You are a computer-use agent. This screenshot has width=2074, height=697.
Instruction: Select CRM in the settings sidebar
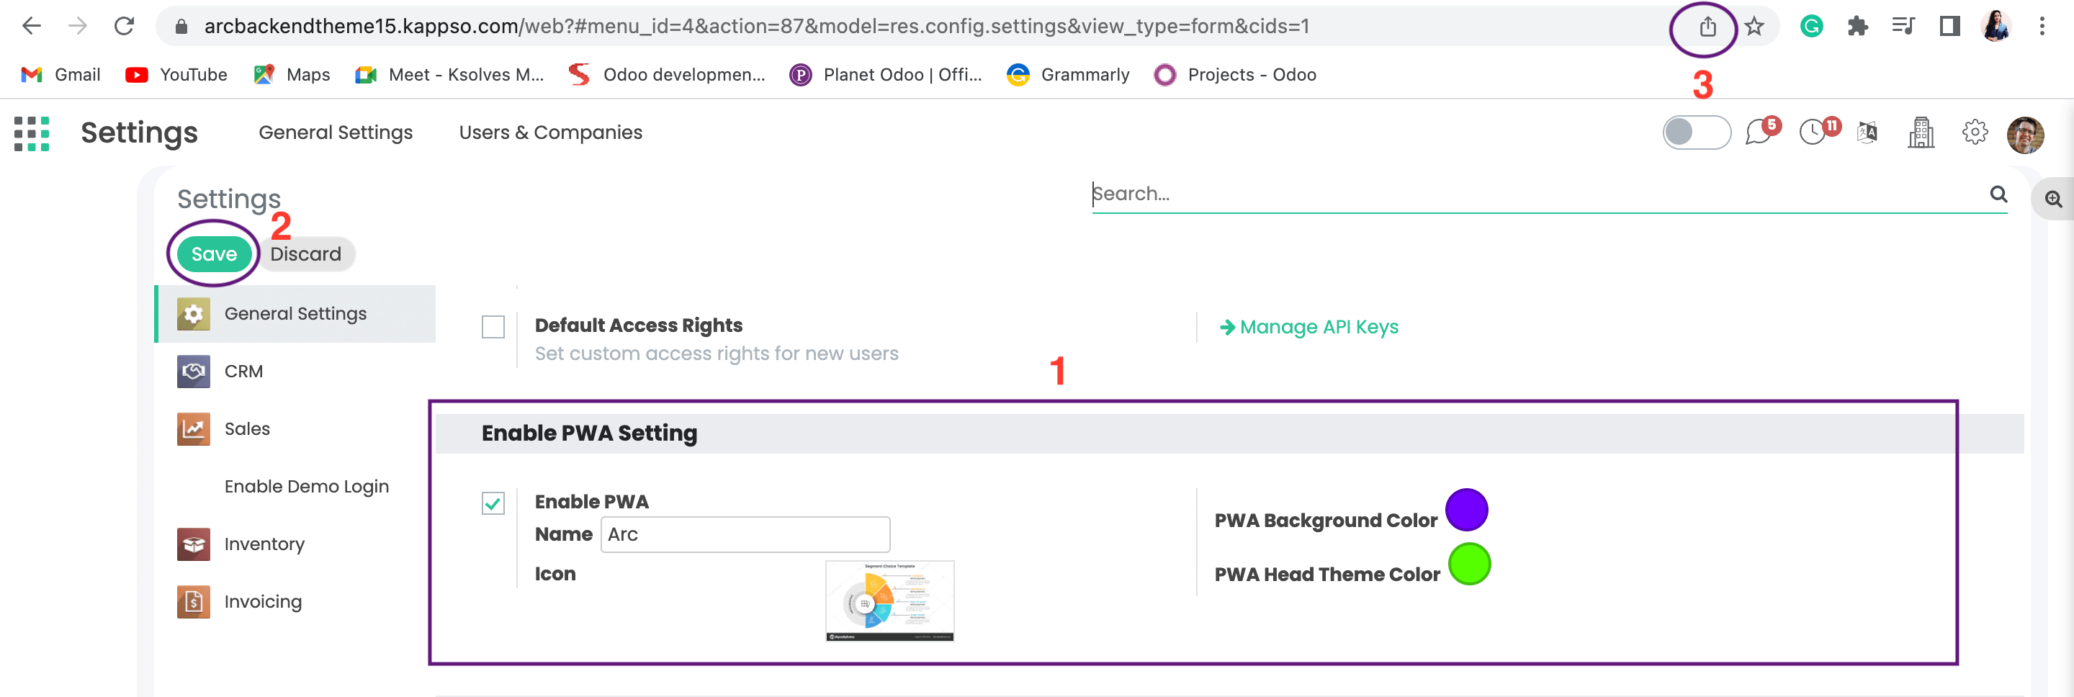[243, 372]
